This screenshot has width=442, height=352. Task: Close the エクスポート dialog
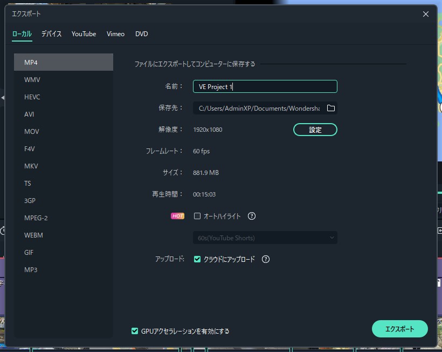coord(426,14)
